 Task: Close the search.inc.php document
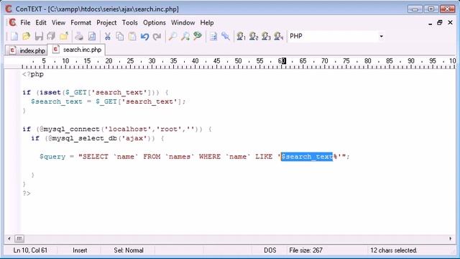click(450, 22)
